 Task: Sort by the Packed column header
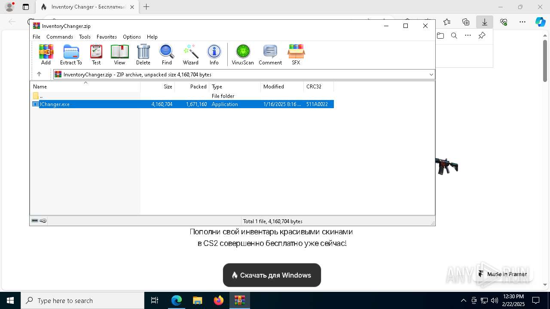pos(192,87)
